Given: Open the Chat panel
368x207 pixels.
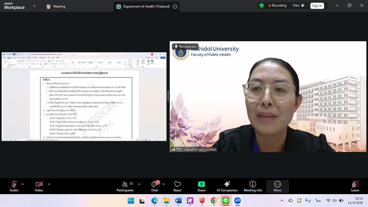Looking at the screenshot, I should click(x=155, y=187).
